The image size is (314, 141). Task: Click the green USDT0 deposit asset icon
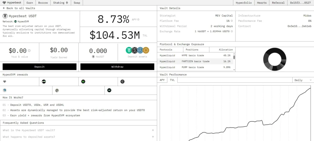(x=129, y=50)
